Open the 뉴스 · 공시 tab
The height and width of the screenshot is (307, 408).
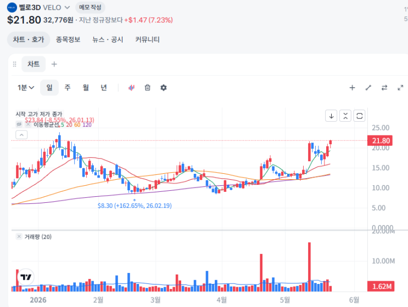(108, 39)
